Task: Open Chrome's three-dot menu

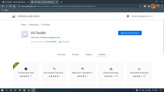Action: pyautogui.click(x=162, y=6)
